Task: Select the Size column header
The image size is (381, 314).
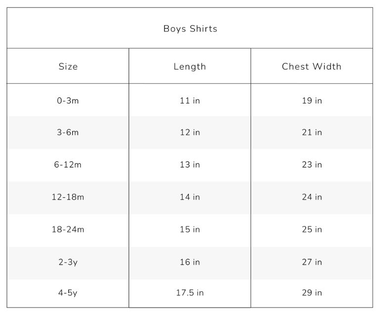Action: pyautogui.click(x=68, y=67)
